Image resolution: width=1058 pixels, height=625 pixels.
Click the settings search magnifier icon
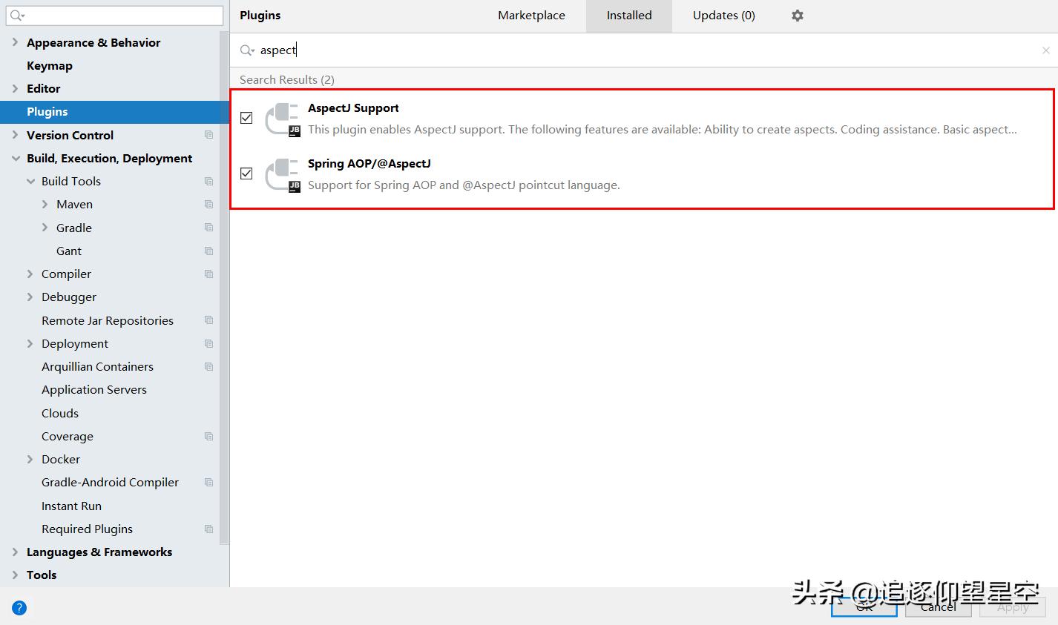[x=17, y=16]
